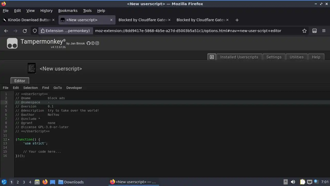Image resolution: width=330 pixels, height=186 pixels.
Task: Open the editor GoTo menu
Action: [x=57, y=88]
